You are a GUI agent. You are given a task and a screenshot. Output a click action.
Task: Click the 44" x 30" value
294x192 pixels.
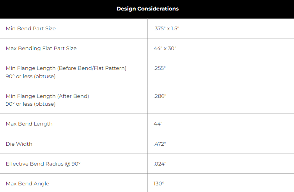coord(165,48)
